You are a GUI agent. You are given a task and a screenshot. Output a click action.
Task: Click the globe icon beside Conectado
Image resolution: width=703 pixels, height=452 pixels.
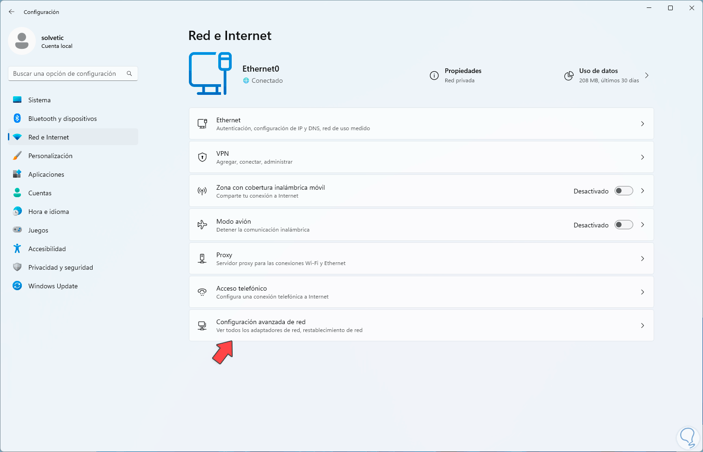(x=246, y=80)
